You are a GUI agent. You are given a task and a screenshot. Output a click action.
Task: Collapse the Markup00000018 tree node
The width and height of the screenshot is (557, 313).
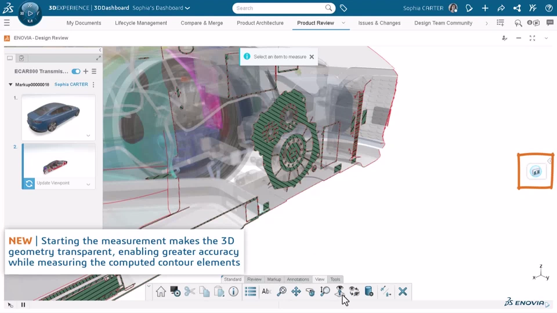coord(10,85)
